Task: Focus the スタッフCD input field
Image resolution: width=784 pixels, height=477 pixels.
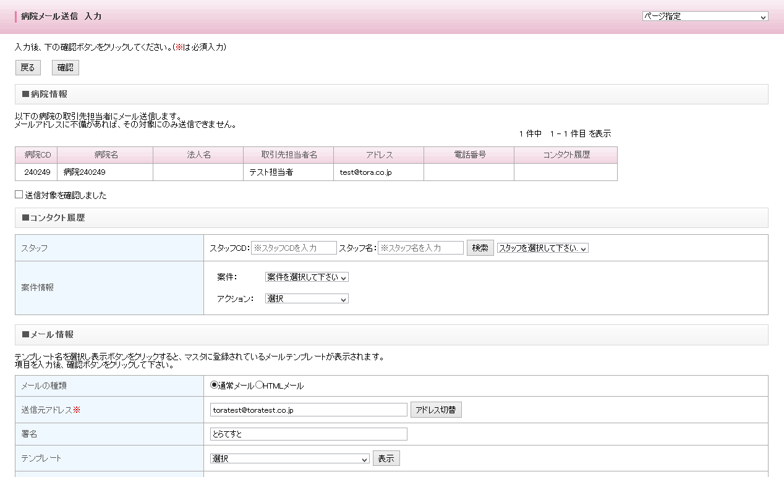Action: pyautogui.click(x=294, y=248)
